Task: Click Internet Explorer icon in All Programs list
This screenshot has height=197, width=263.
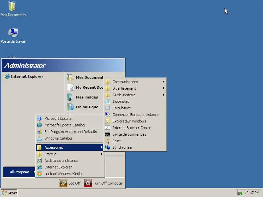Action: click(x=39, y=167)
